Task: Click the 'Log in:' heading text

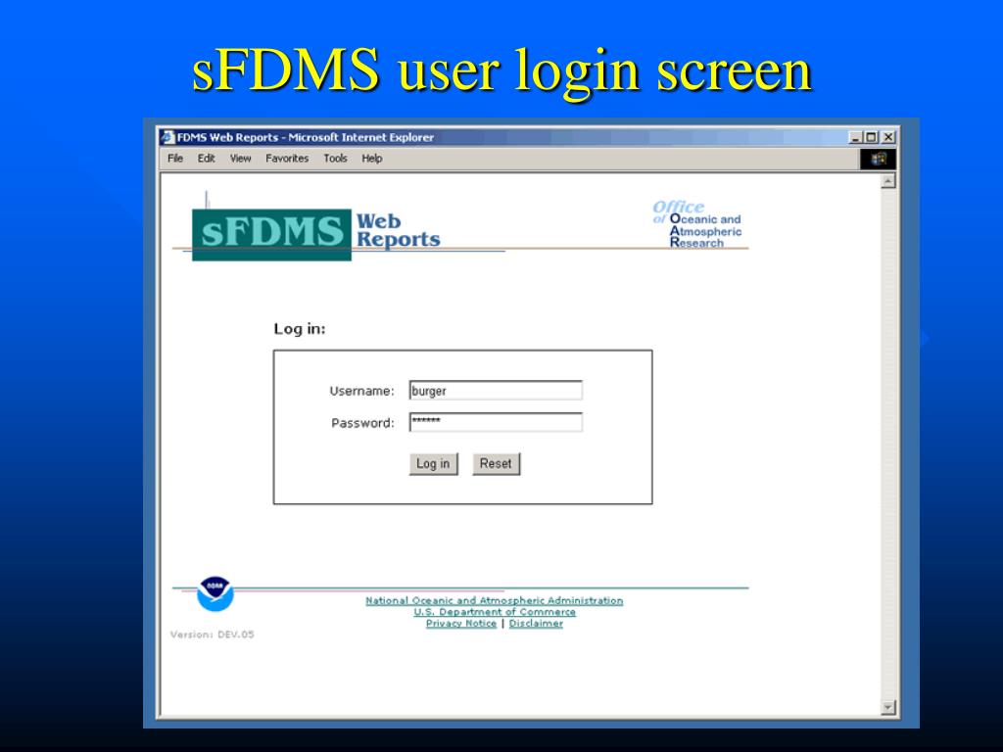Action: coord(300,329)
